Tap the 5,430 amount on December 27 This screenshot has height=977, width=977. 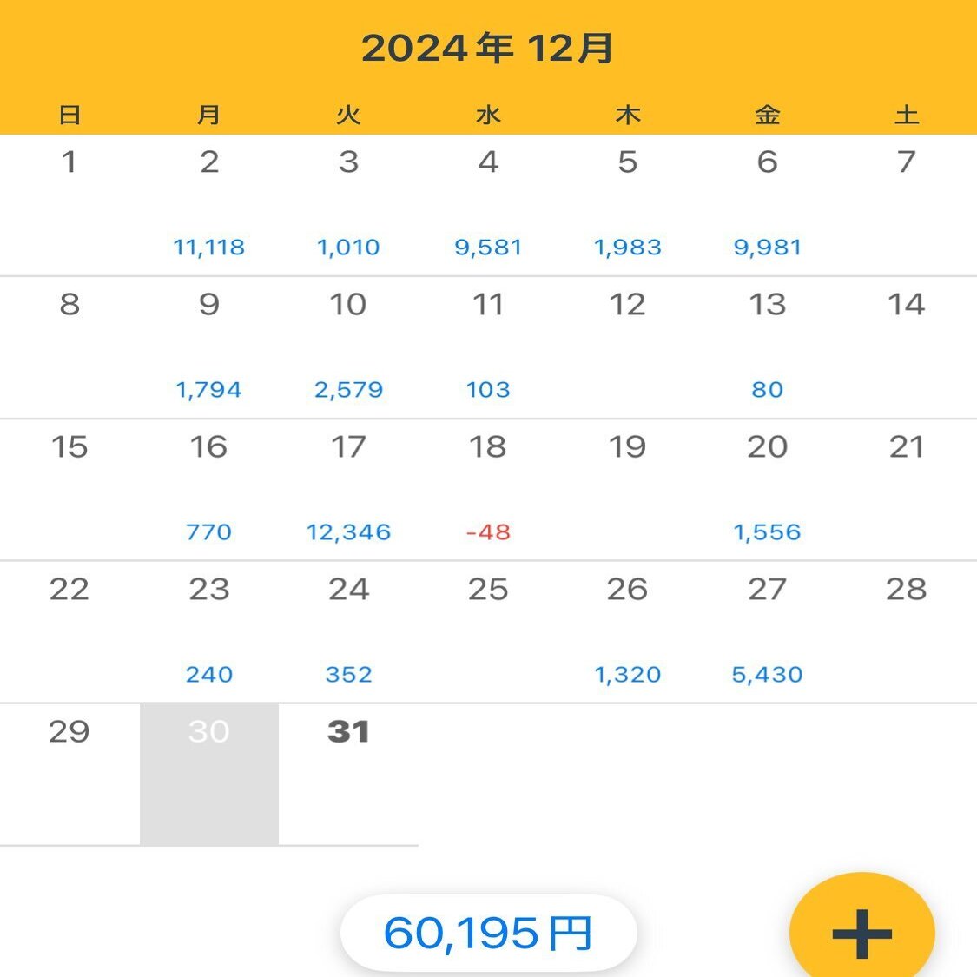[767, 675]
